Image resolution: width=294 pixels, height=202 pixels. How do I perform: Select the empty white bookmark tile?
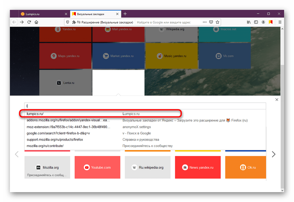(x=119, y=83)
